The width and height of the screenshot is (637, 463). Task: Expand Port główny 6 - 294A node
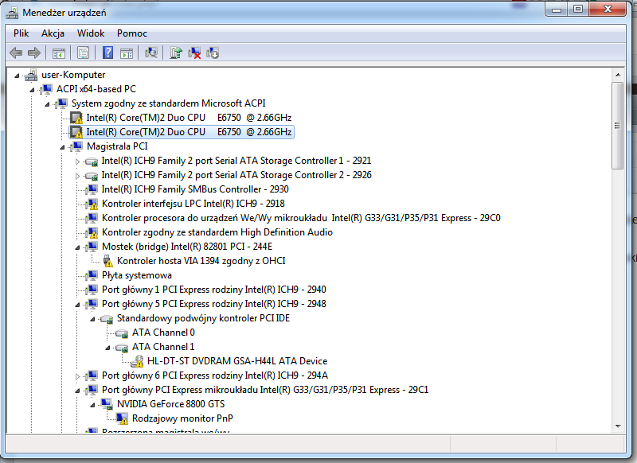coord(77,376)
